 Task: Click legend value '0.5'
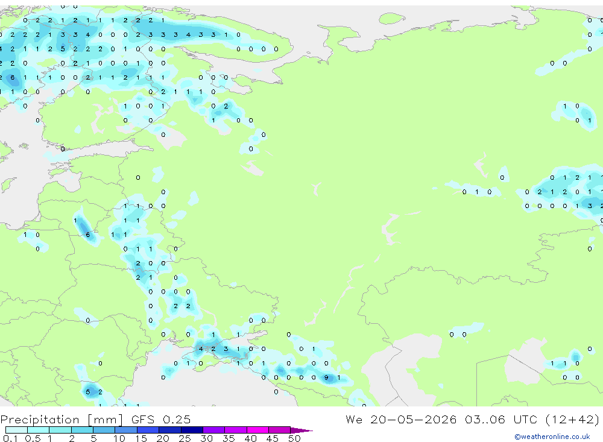(33, 438)
